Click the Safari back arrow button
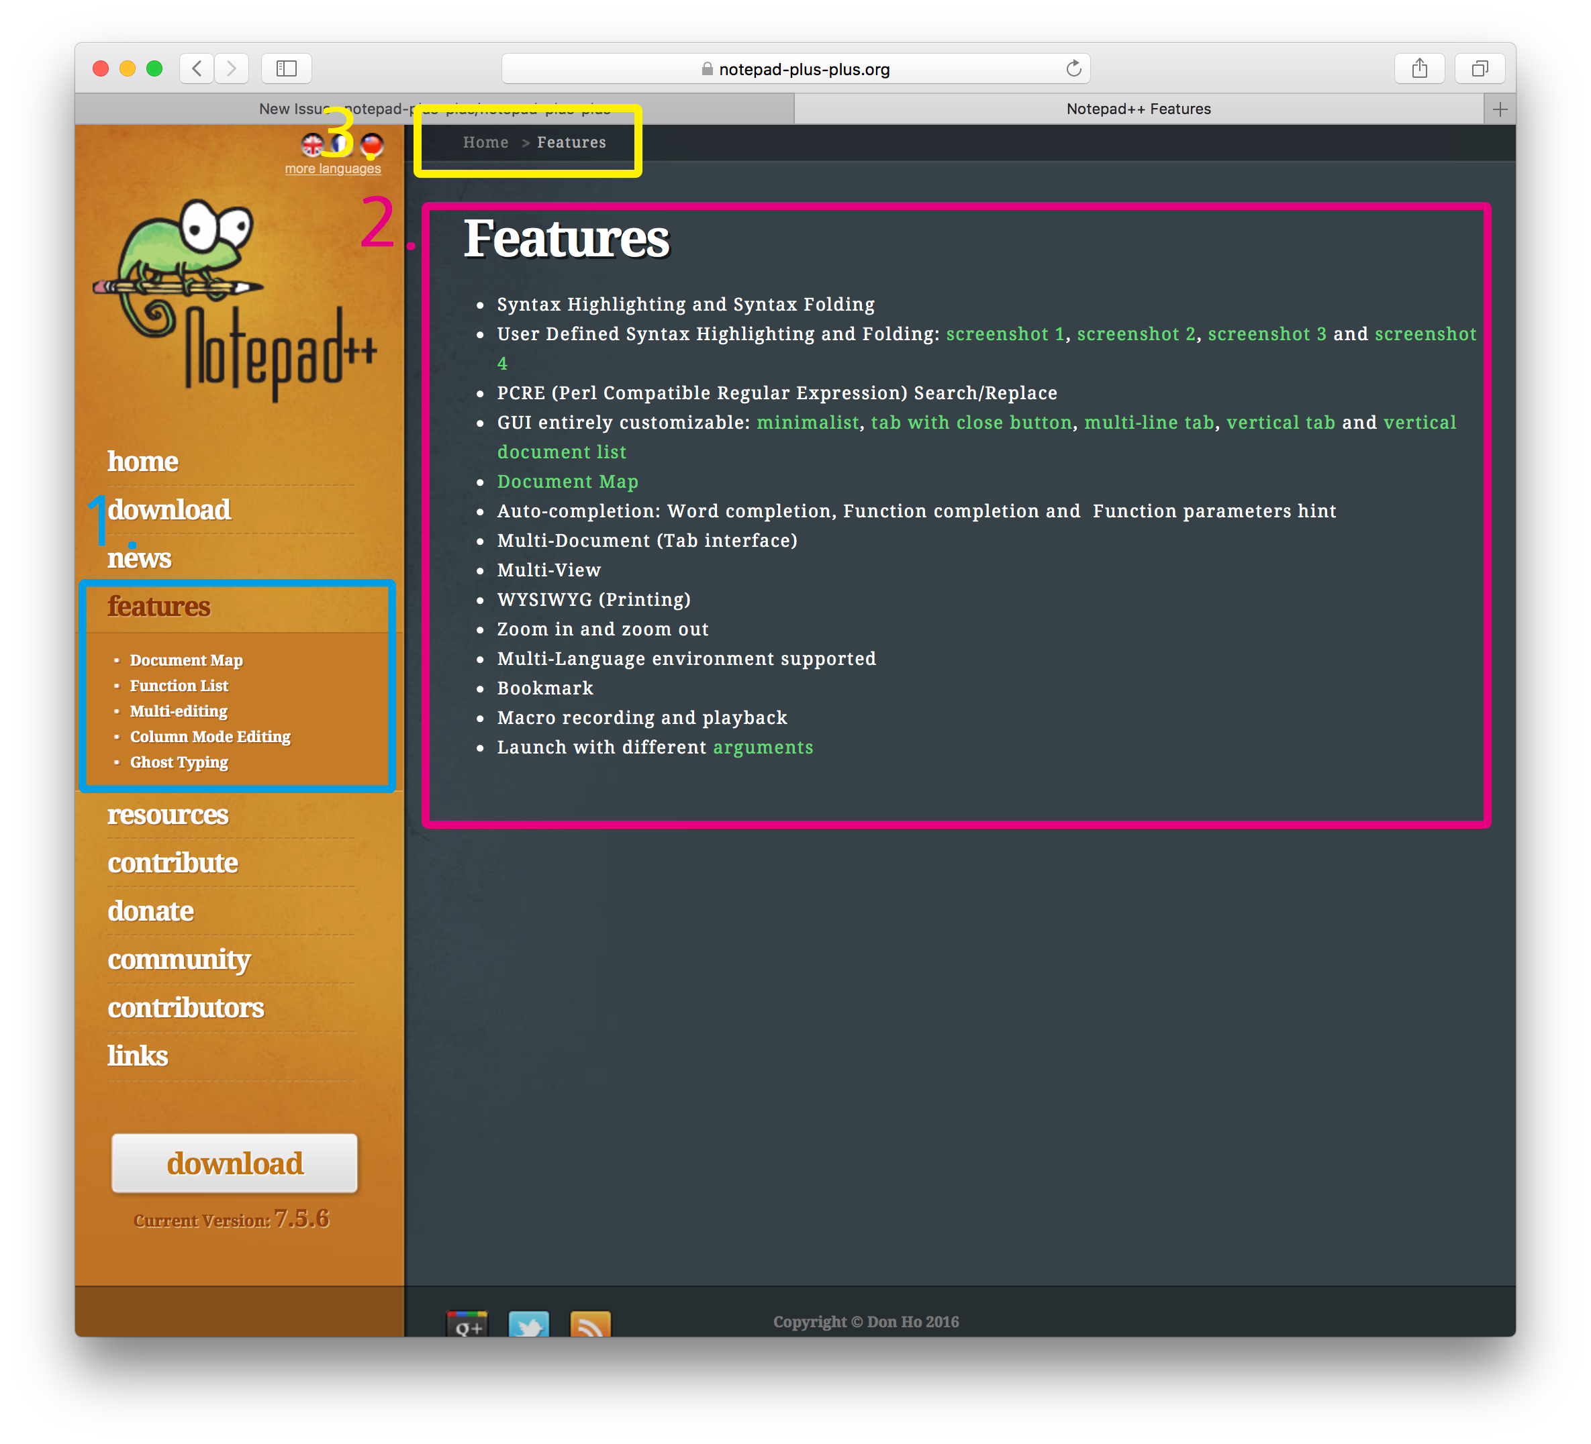Image resolution: width=1591 pixels, height=1444 pixels. pyautogui.click(x=197, y=68)
